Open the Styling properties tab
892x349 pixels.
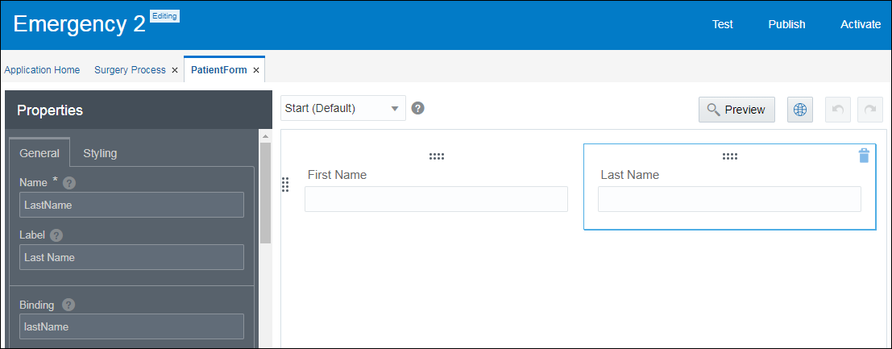coord(100,152)
